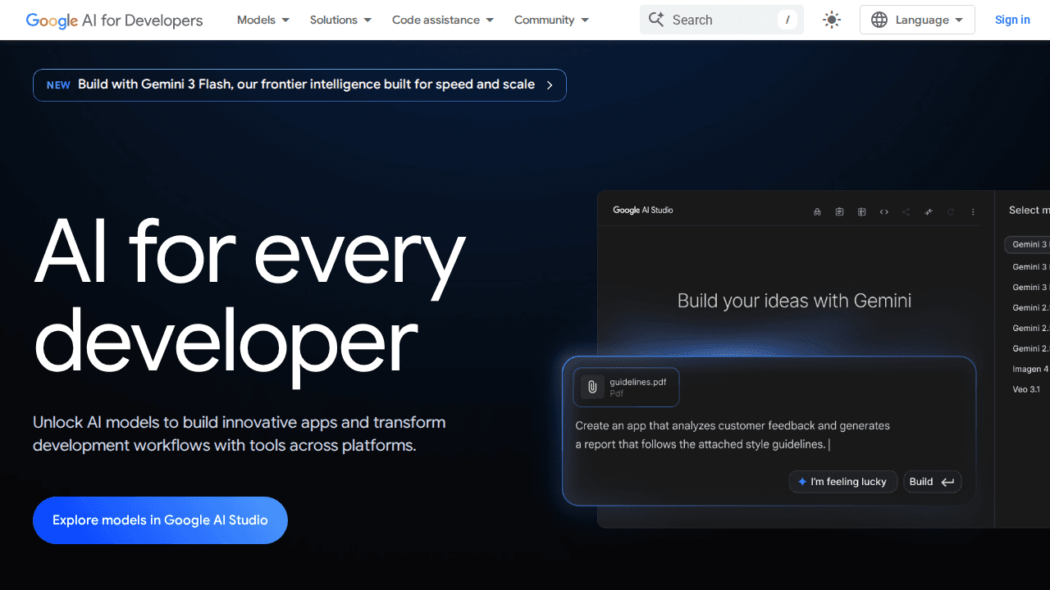
Task: Click the clipboard icon in AI Studio toolbar
Action: click(839, 211)
